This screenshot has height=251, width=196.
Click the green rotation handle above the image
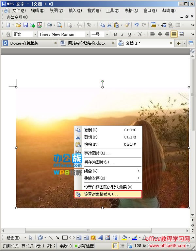coord(103,81)
